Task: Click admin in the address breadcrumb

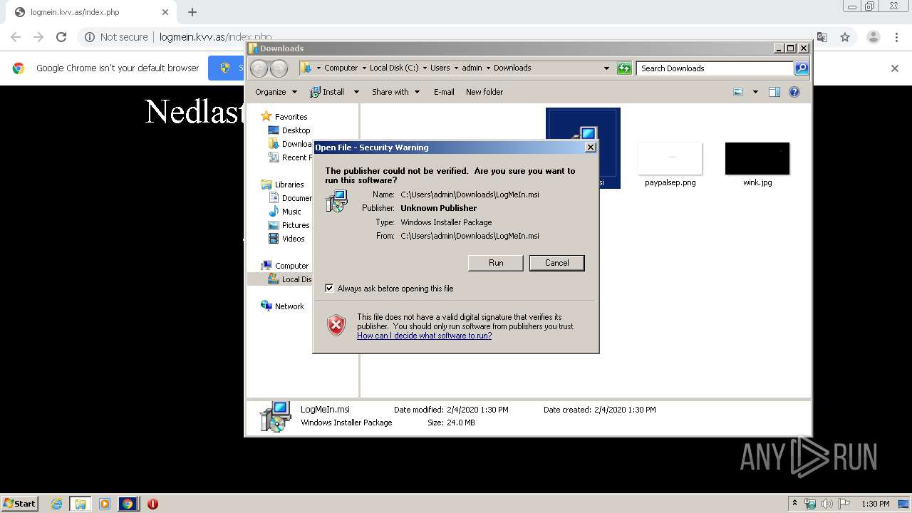Action: [472, 68]
